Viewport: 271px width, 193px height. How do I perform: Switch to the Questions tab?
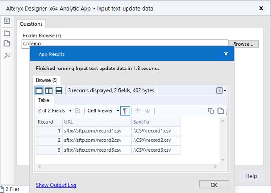[31, 24]
